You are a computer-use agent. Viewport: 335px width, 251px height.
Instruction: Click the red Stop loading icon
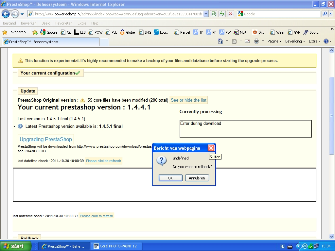click(231, 14)
